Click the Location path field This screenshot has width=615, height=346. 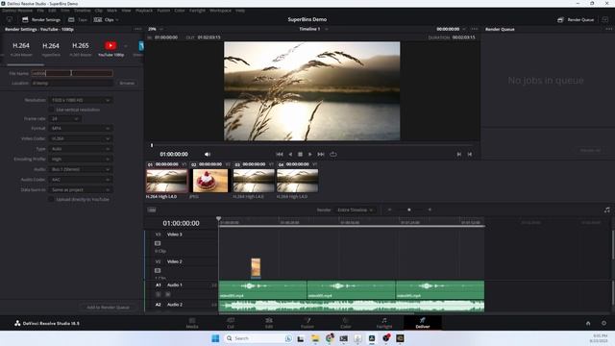coord(73,84)
